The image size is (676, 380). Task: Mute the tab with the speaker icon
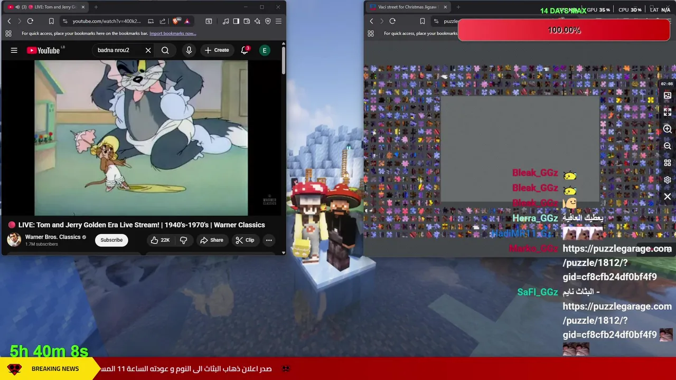pos(17,7)
